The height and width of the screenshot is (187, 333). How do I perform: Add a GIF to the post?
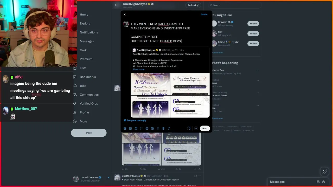(130, 129)
